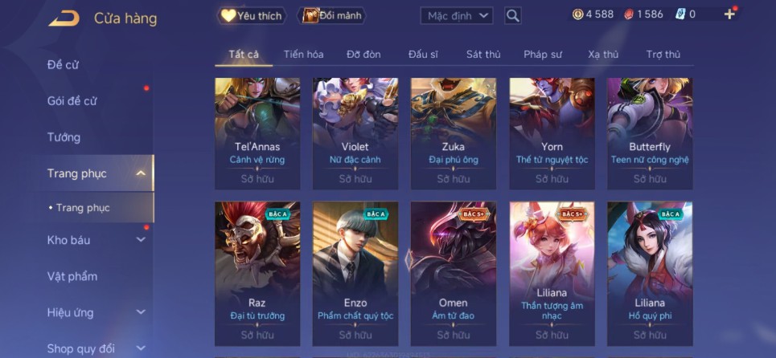Tap the plus icon to add currency
Viewport: 776px width, 358px height.
(729, 14)
